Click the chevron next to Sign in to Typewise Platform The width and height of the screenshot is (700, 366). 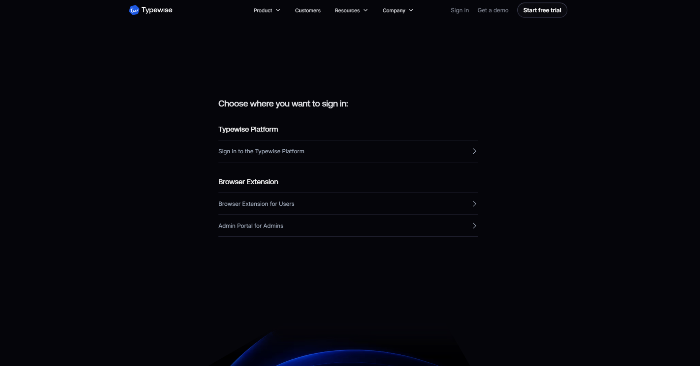point(474,151)
